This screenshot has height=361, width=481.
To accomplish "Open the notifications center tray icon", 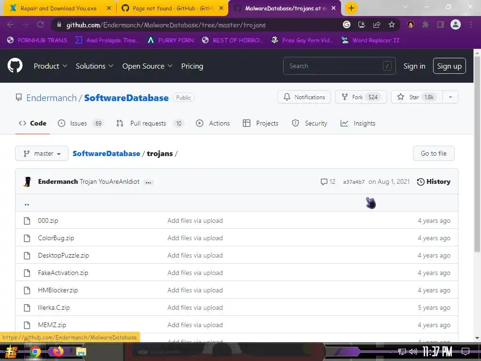I will tap(465, 352).
